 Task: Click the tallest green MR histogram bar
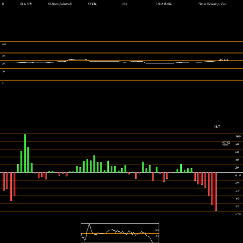point(25,153)
